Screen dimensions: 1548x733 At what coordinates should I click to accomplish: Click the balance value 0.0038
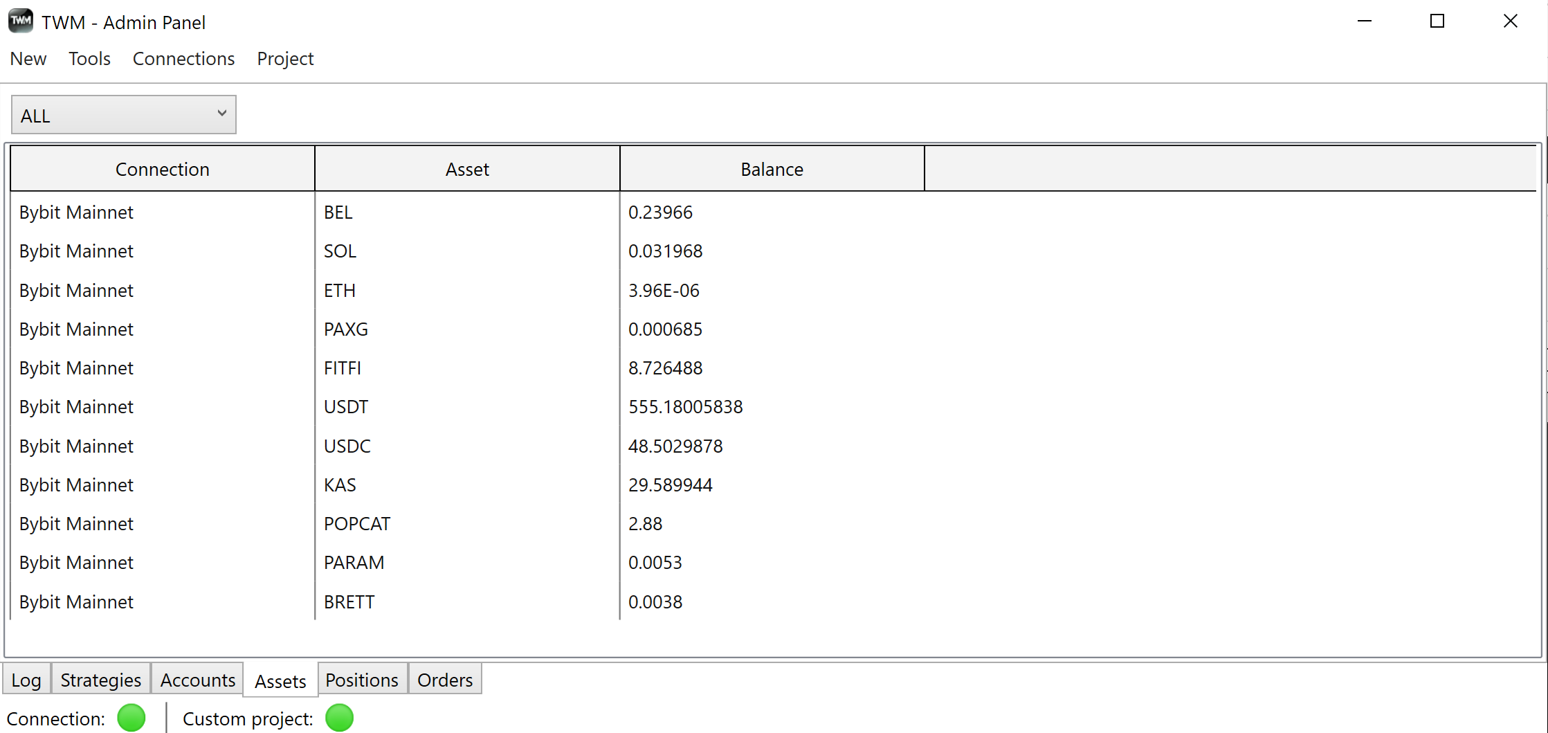655,602
